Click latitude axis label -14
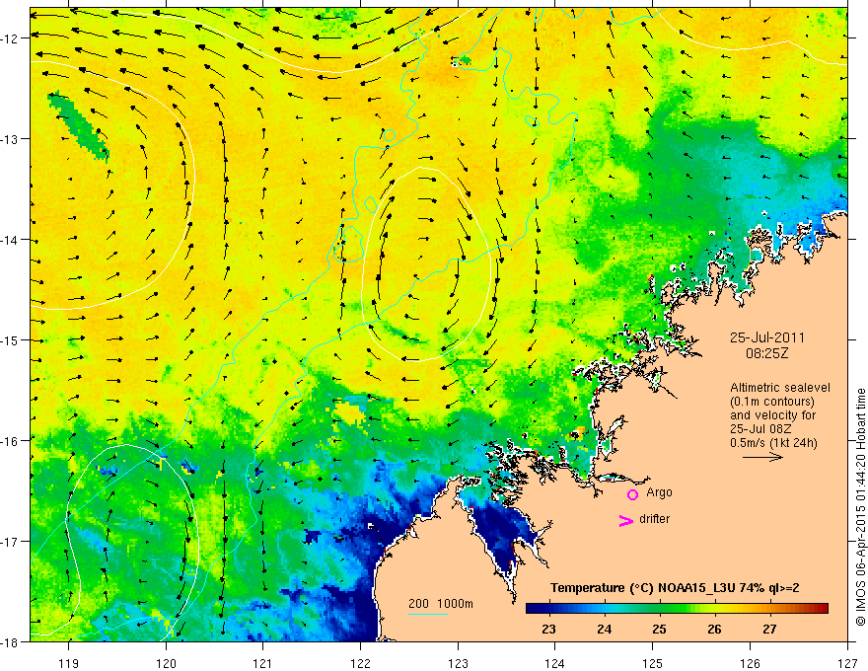Viewport: 868px width, 671px height. point(10,240)
